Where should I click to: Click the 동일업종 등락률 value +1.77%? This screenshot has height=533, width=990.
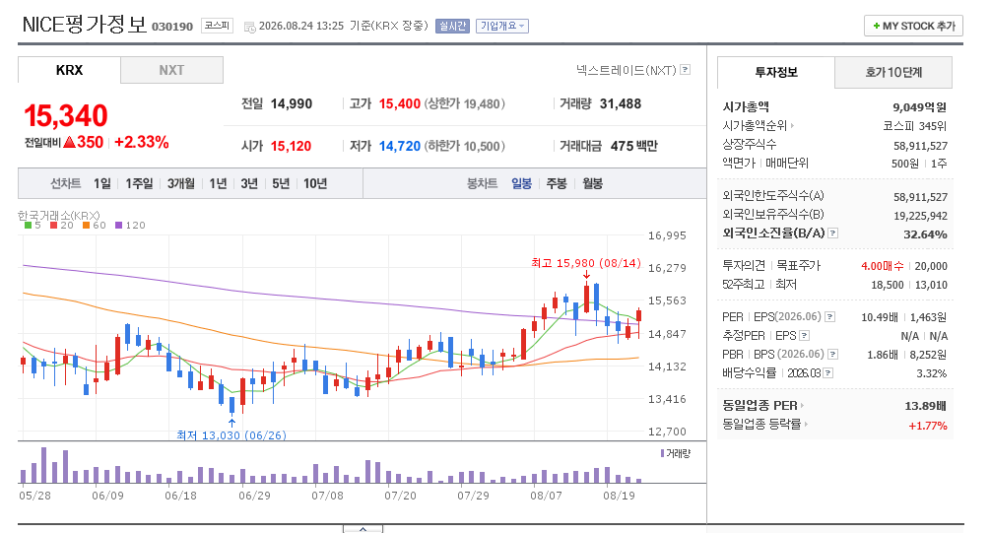pyautogui.click(x=928, y=426)
